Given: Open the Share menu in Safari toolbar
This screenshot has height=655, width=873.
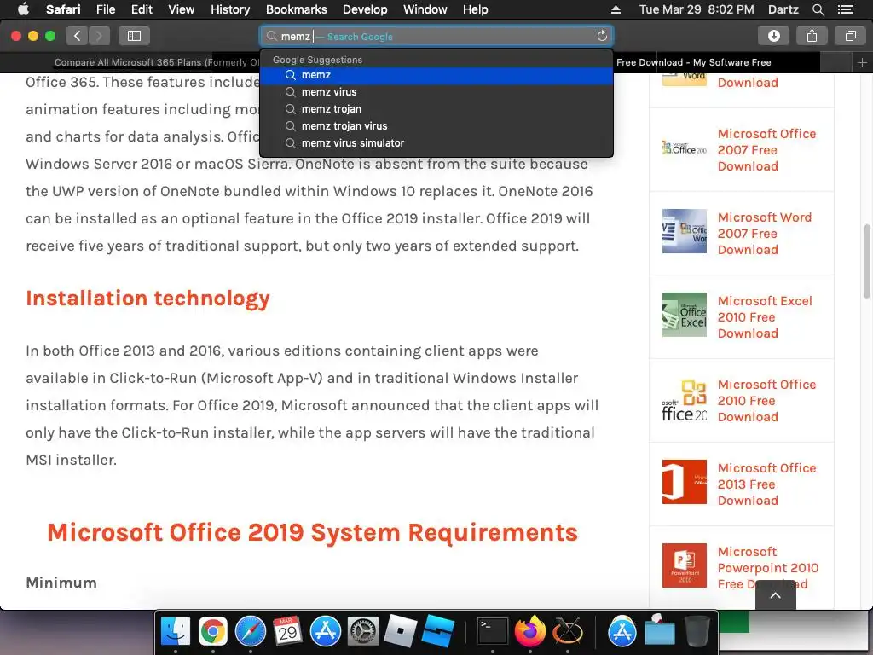Looking at the screenshot, I should [x=812, y=36].
